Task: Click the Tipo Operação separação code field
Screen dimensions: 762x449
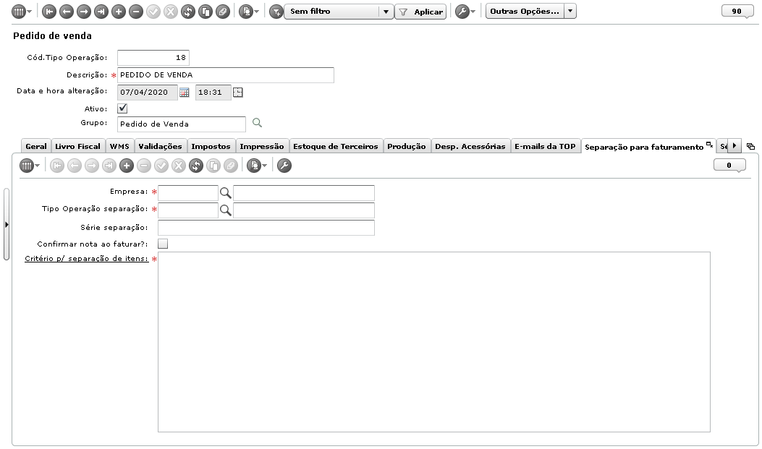Action: coord(188,210)
